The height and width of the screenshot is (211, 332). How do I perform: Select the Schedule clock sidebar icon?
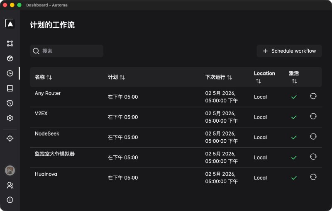(10, 73)
